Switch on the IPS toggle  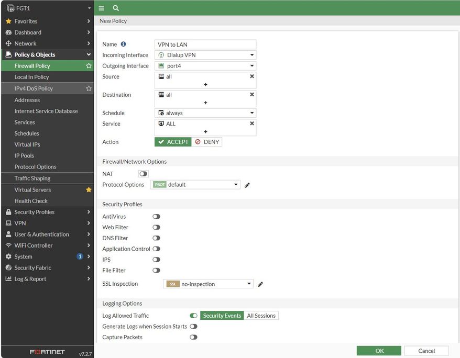[156, 260]
